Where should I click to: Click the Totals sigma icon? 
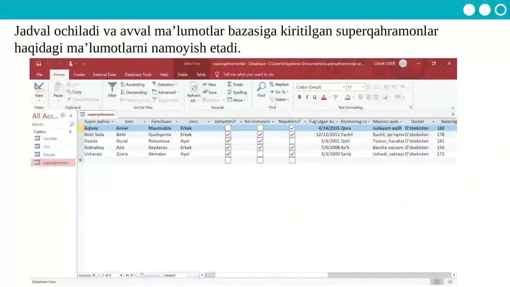click(229, 84)
